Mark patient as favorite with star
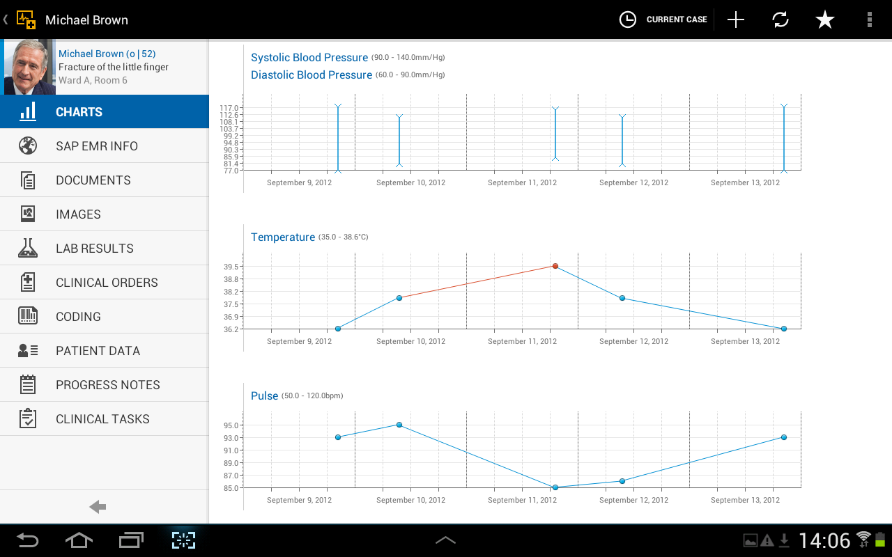Screen dimensions: 892x557 pos(825,19)
